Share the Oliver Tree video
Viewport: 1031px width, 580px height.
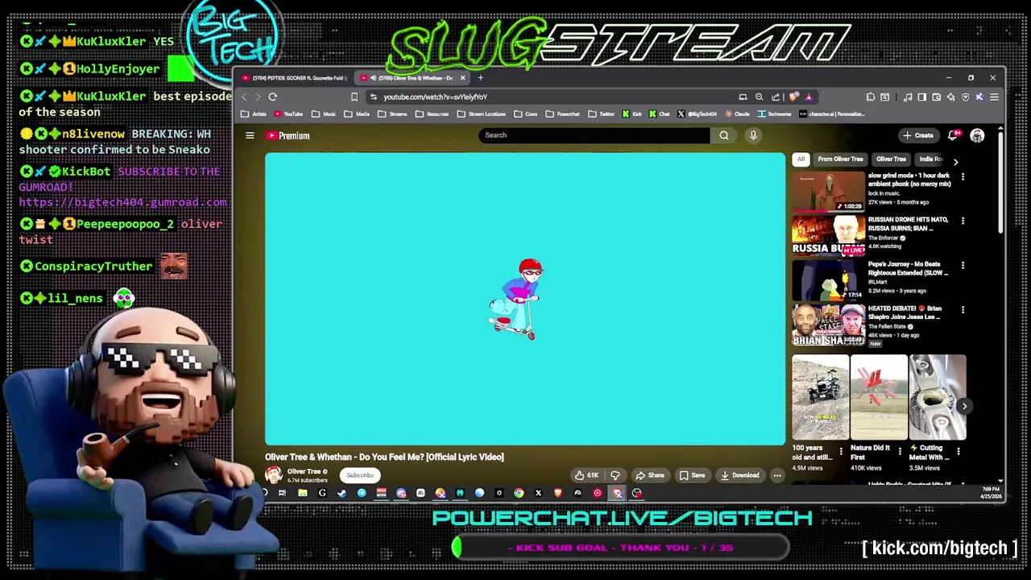pos(650,475)
